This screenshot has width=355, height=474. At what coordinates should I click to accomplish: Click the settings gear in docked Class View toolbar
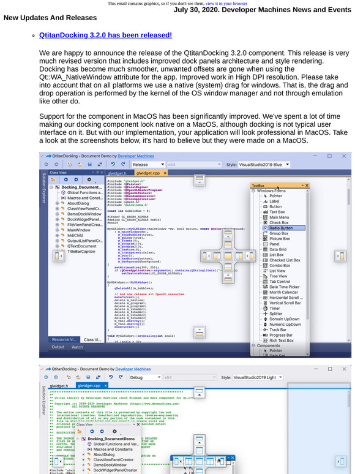point(89,179)
